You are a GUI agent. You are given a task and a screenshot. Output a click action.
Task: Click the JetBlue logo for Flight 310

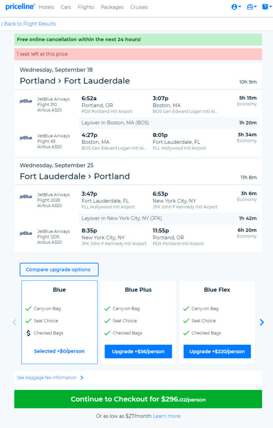[x=26, y=101]
